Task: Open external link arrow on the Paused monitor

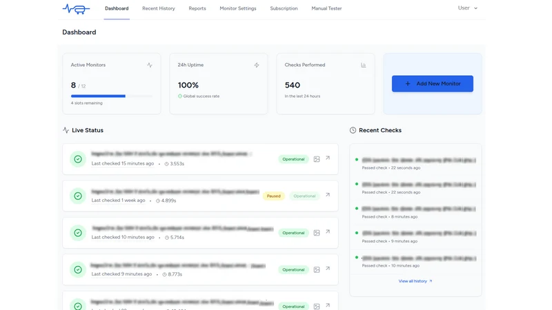Action: click(x=328, y=195)
